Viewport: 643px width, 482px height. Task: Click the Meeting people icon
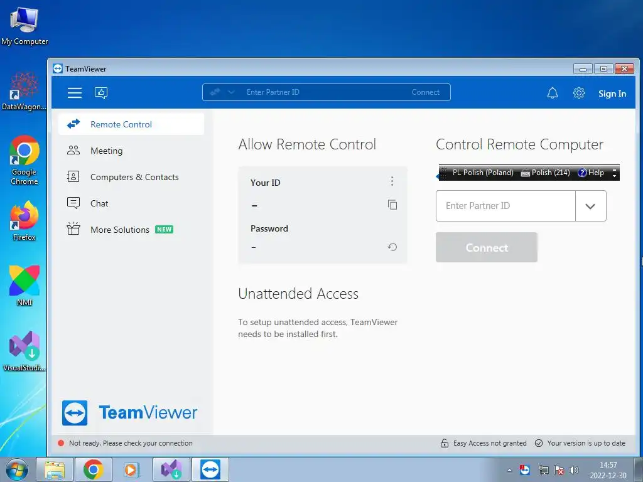tap(73, 151)
